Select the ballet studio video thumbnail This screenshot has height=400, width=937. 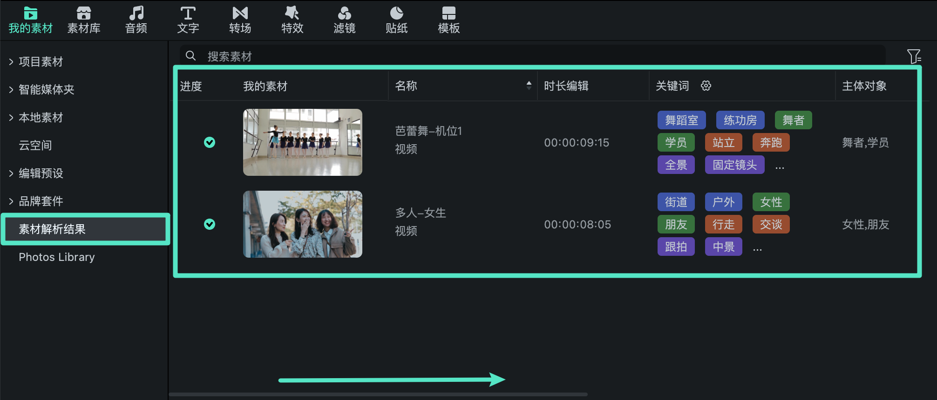pyautogui.click(x=303, y=142)
